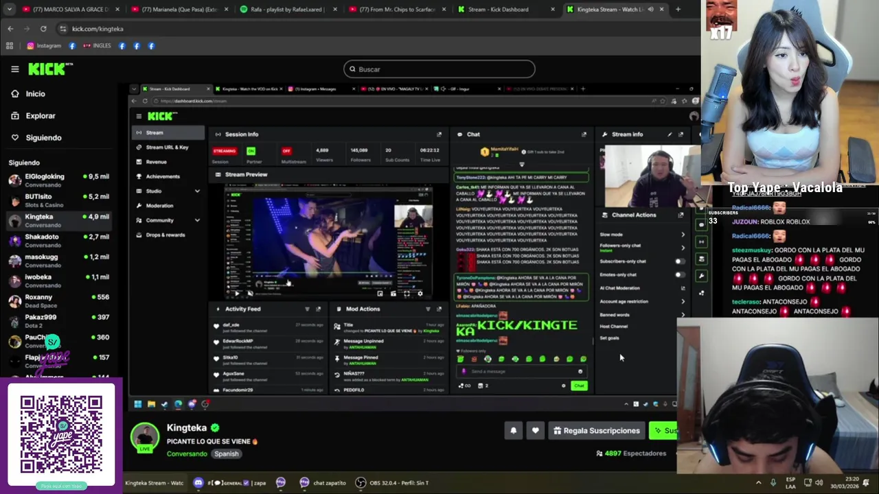Open Roxanny channel from followed list
Viewport: 879px width, 494px height.
tap(58, 301)
